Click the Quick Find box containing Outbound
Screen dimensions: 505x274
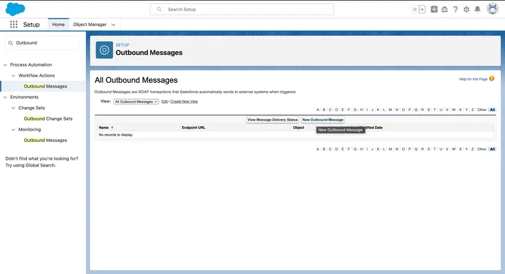coord(42,42)
